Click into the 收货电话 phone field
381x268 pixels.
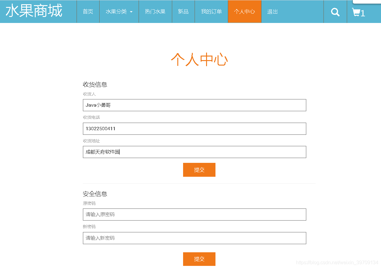(x=194, y=129)
